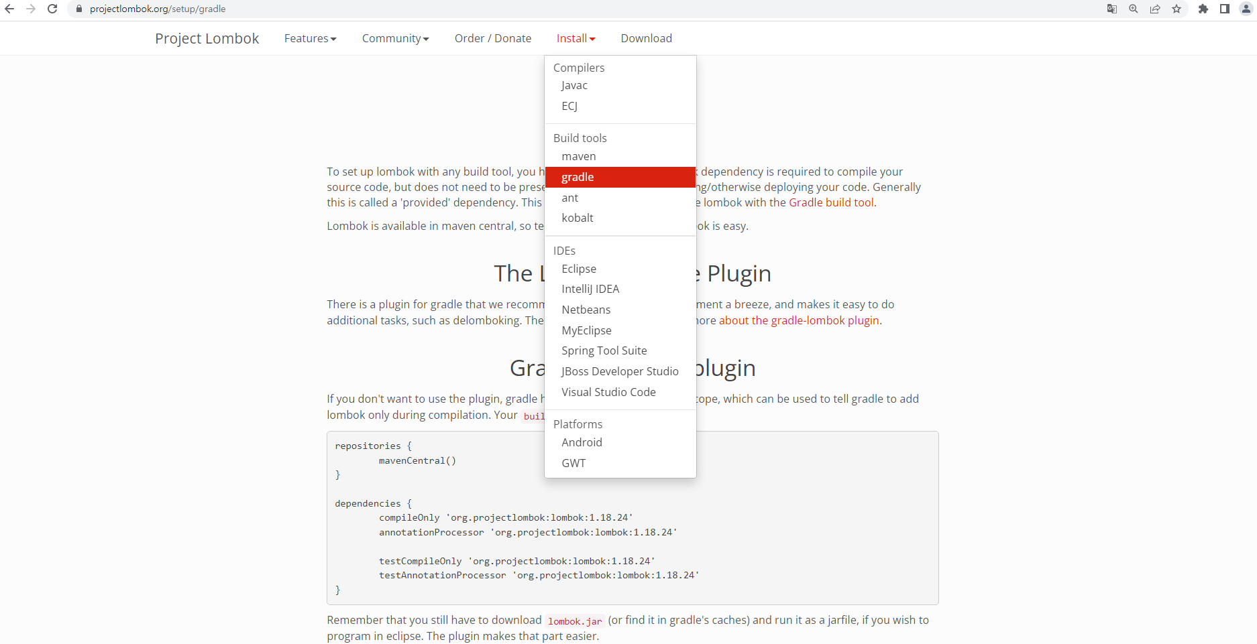Choose maven under Build tools
The width and height of the screenshot is (1257, 644).
(620, 156)
